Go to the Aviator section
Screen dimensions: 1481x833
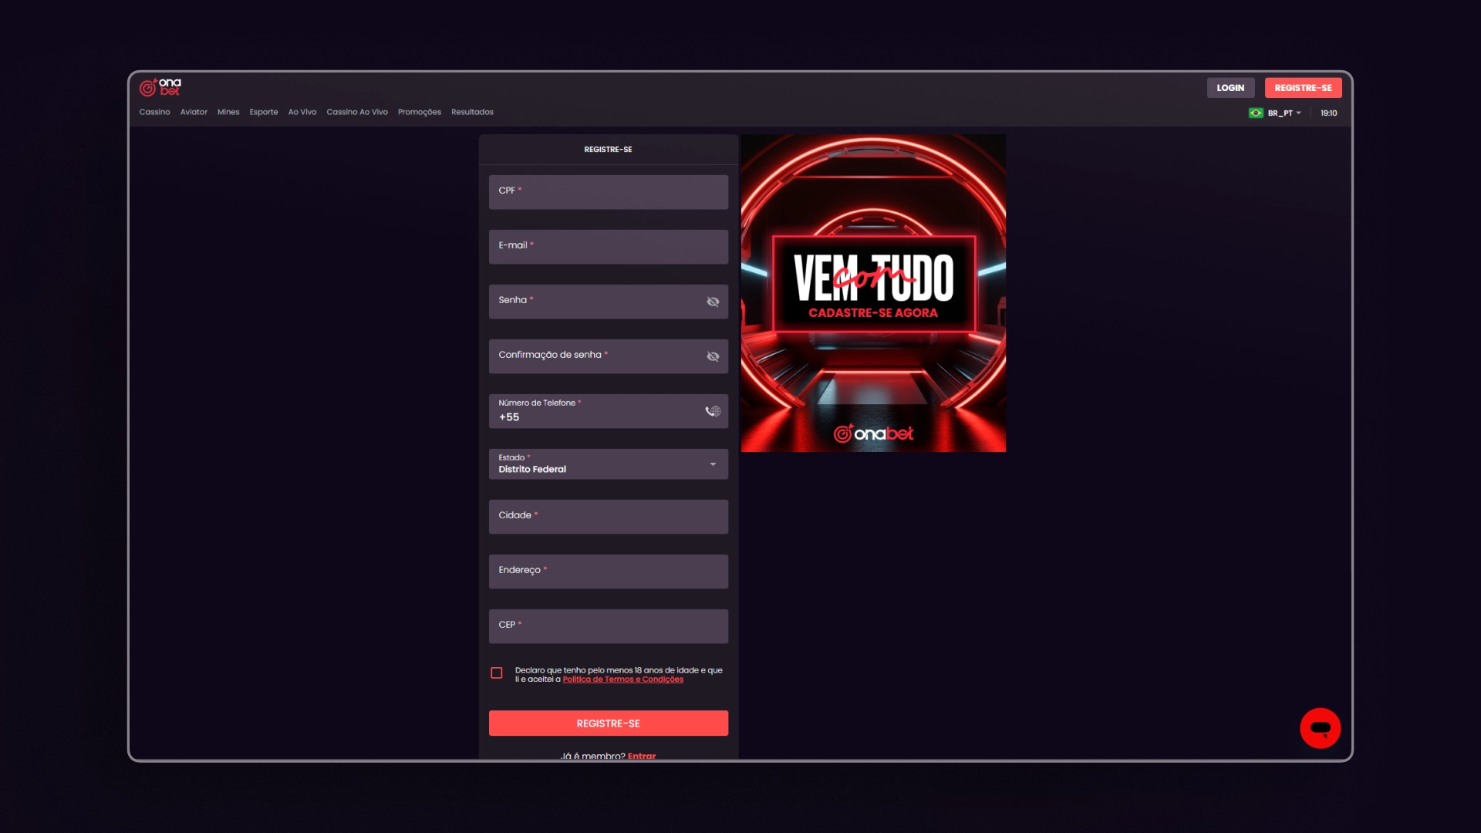tap(194, 112)
